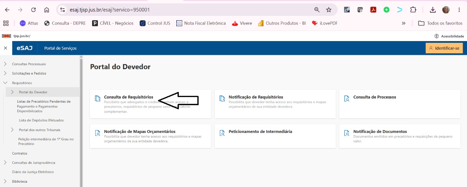The image size is (467, 187).
Task: Open the Peticionamento de Intermediária card
Action: click(275, 136)
